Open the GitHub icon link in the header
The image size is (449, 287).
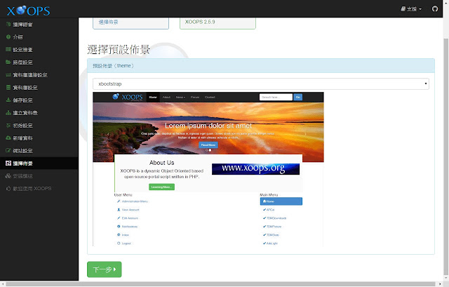435,9
